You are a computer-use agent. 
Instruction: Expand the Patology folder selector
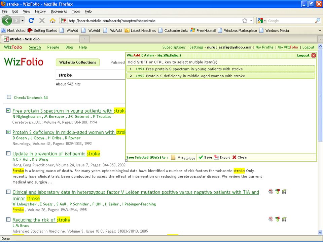pyautogui.click(x=187, y=158)
